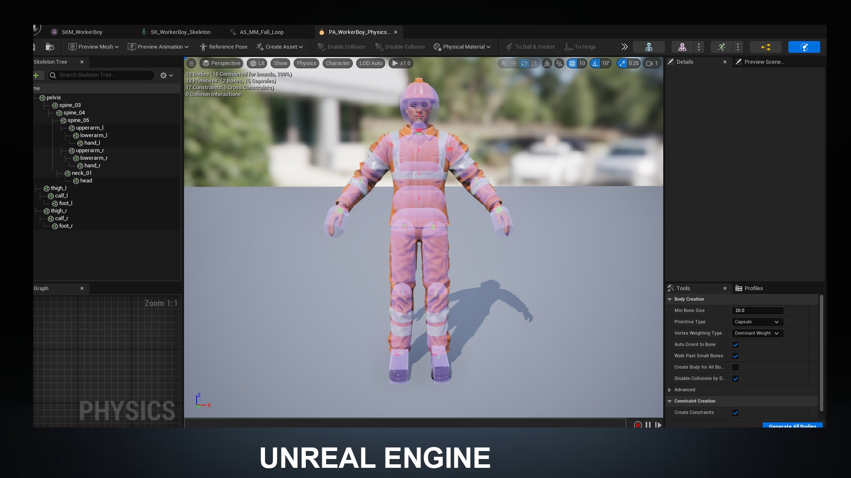Toggle grid snapping on or off
This screenshot has width=851, height=478.
[572, 63]
